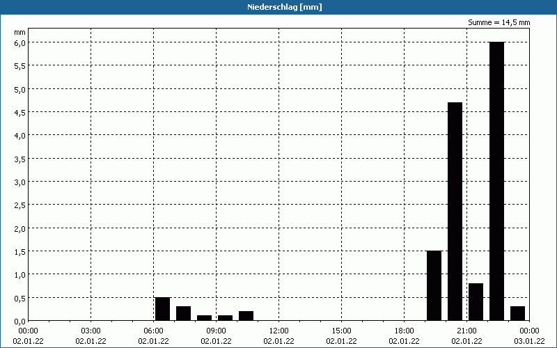Click the 0,8 mm bar starting at 21:00
This screenshot has height=348, width=557.
click(476, 302)
